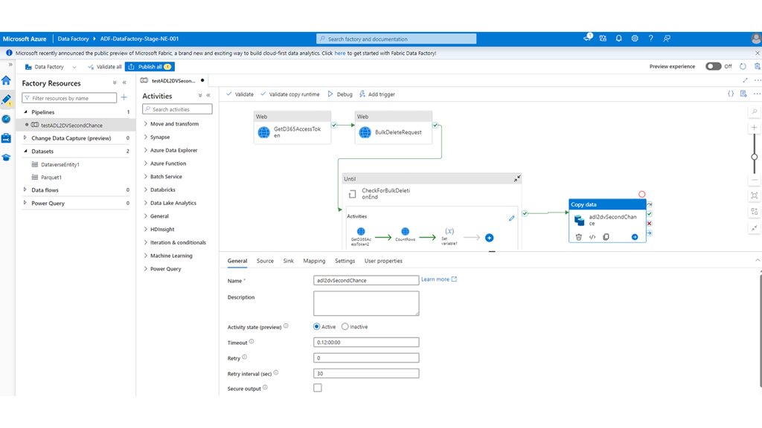View pipeline JSON code braces icon
This screenshot has height=428, width=762.
731,94
